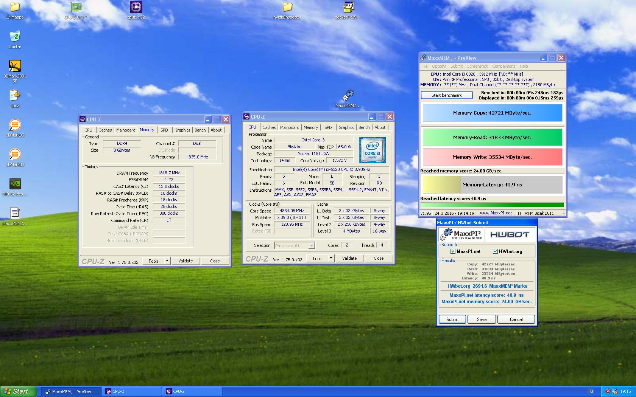Switch to Caches tab in CPU-Z CPU window
The width and height of the screenshot is (636, 397).
(269, 127)
